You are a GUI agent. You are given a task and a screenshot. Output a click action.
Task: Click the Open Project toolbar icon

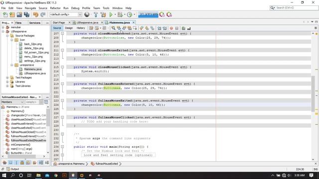19,14
